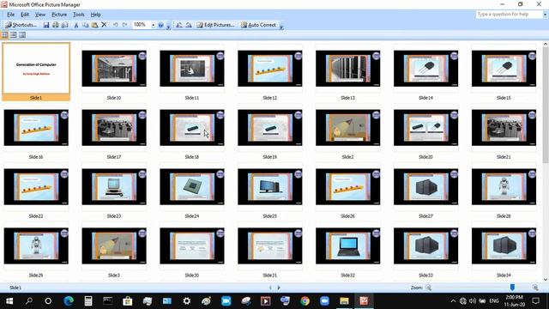The width and height of the screenshot is (549, 309).
Task: Open the help question box dropdown arrow
Action: (545, 15)
